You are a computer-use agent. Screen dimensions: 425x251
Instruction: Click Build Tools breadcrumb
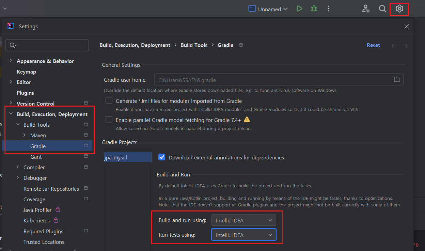(194, 45)
